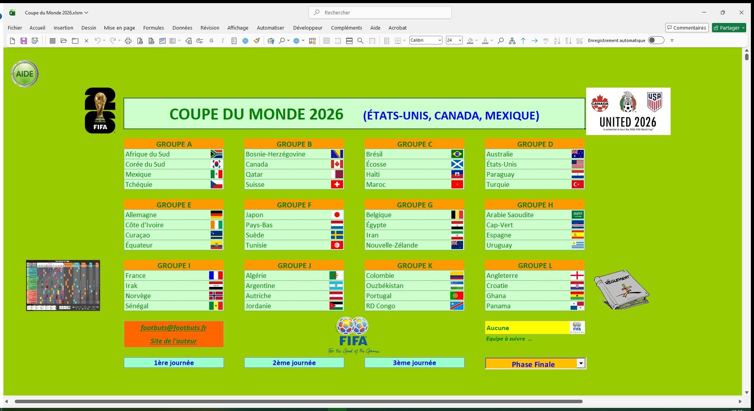Click the open folder icon
Viewport: 754px width, 411px height.
click(64, 41)
